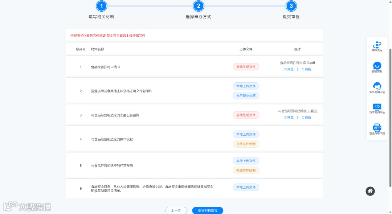Open 智能客服 customer service chat icon
The height and width of the screenshot is (214, 392).
[377, 66]
